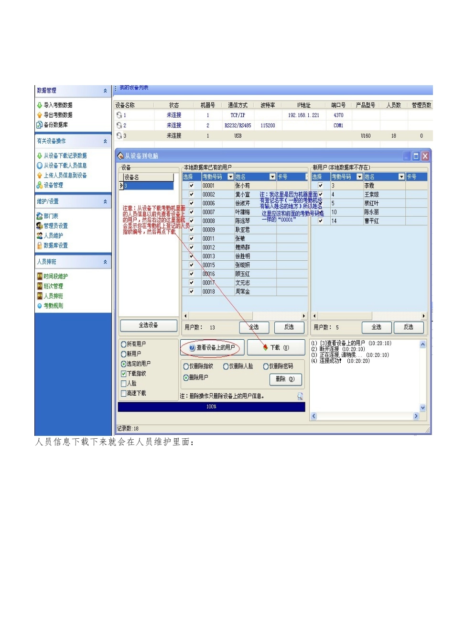Open 导入考勤数据 from the sidebar

click(x=58, y=105)
